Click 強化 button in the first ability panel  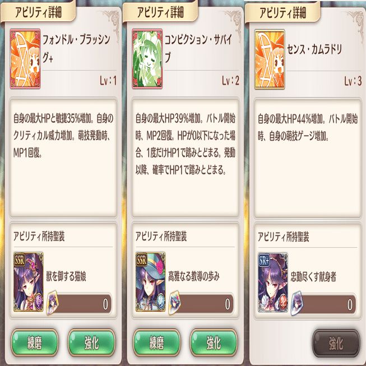[x=91, y=342]
